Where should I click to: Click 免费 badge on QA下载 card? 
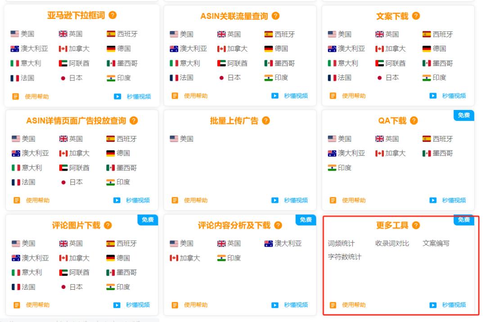point(464,115)
